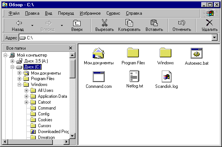The width and height of the screenshot is (222, 147).
Task: Select Мои документы icon in file pane
Action: coord(99,53)
